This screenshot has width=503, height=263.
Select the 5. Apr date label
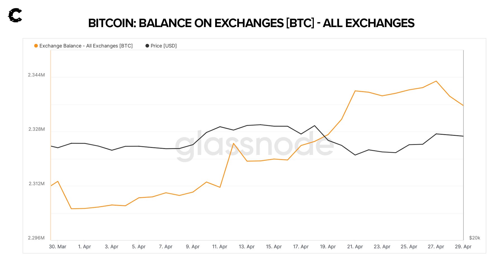click(139, 247)
